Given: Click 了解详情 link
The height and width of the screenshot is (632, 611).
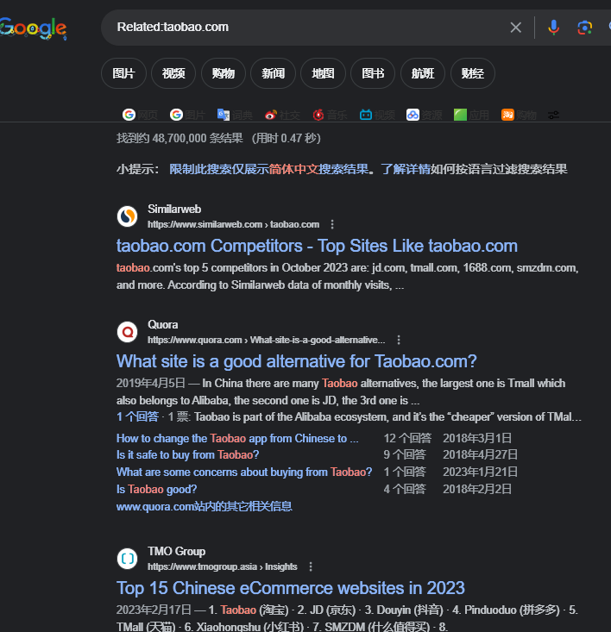Looking at the screenshot, I should 406,169.
